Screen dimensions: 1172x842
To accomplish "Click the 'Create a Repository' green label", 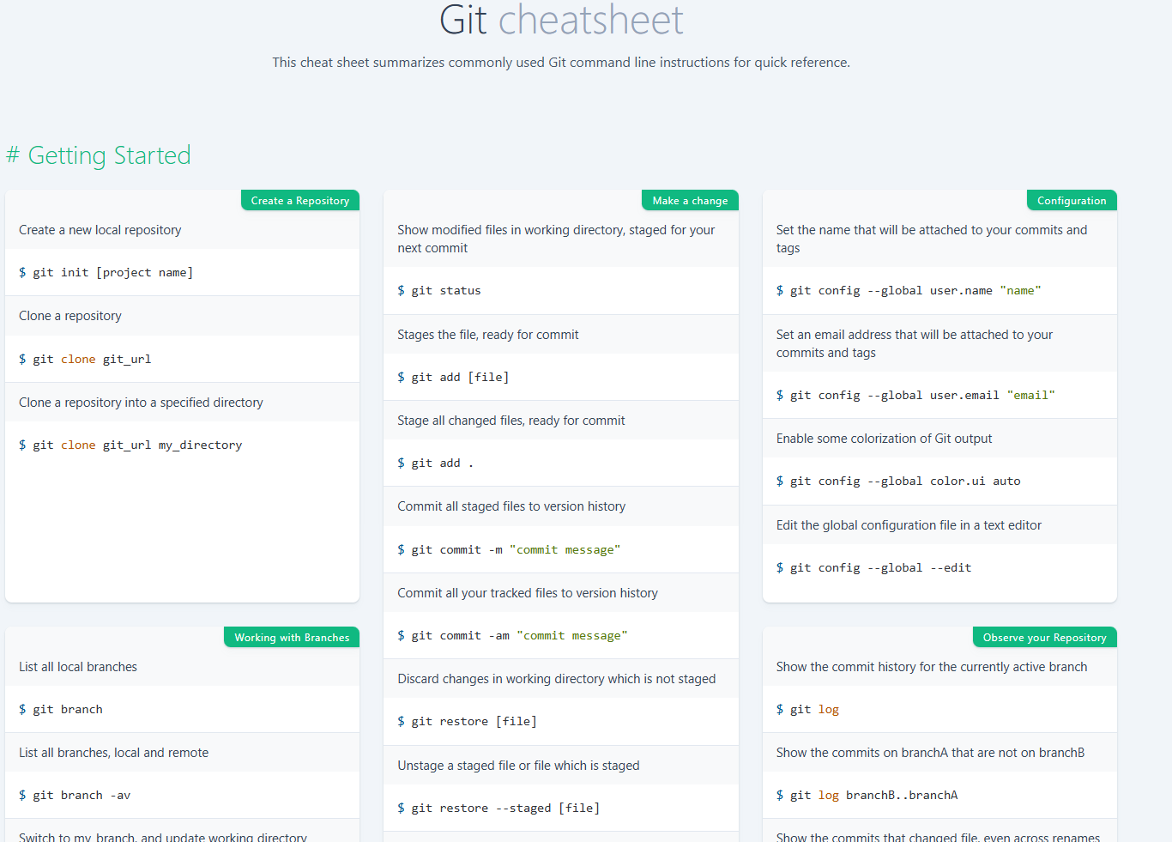I will tap(299, 201).
